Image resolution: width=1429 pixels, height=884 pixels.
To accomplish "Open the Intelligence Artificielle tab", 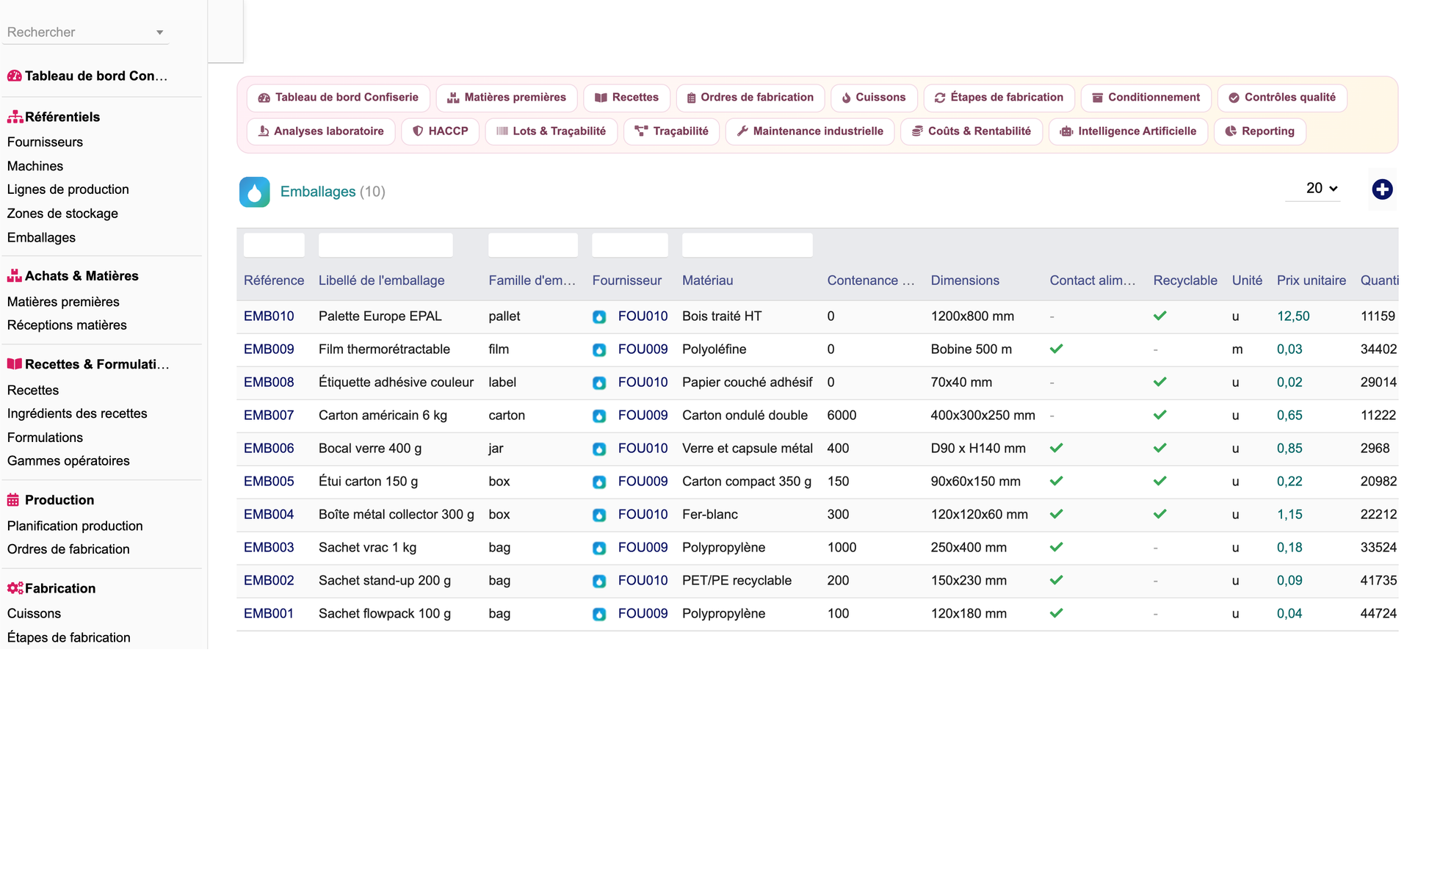I will 1128,131.
